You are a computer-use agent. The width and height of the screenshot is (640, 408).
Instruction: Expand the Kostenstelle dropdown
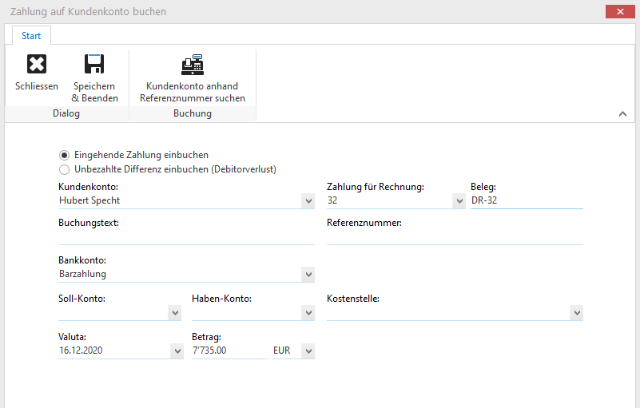pyautogui.click(x=577, y=313)
